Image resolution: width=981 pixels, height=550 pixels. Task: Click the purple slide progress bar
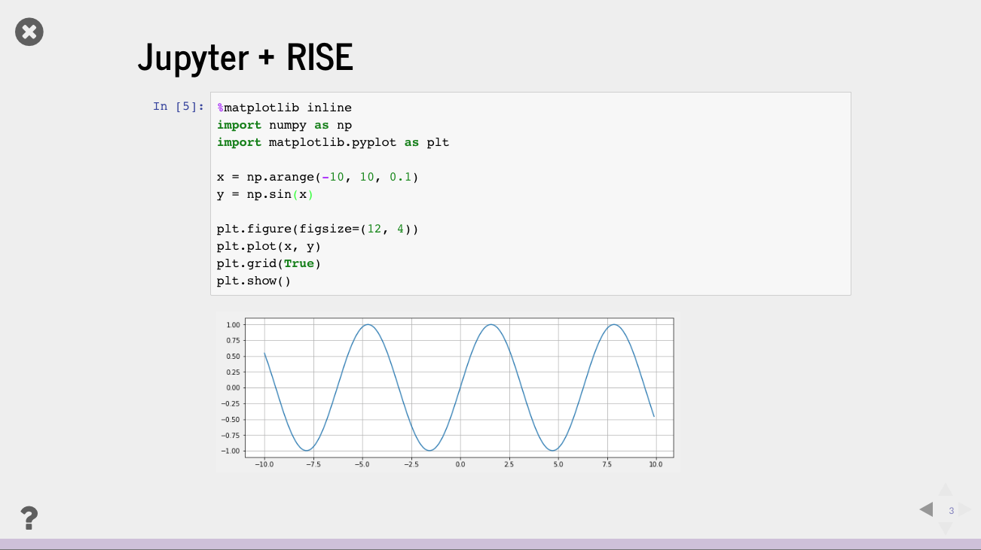490,543
